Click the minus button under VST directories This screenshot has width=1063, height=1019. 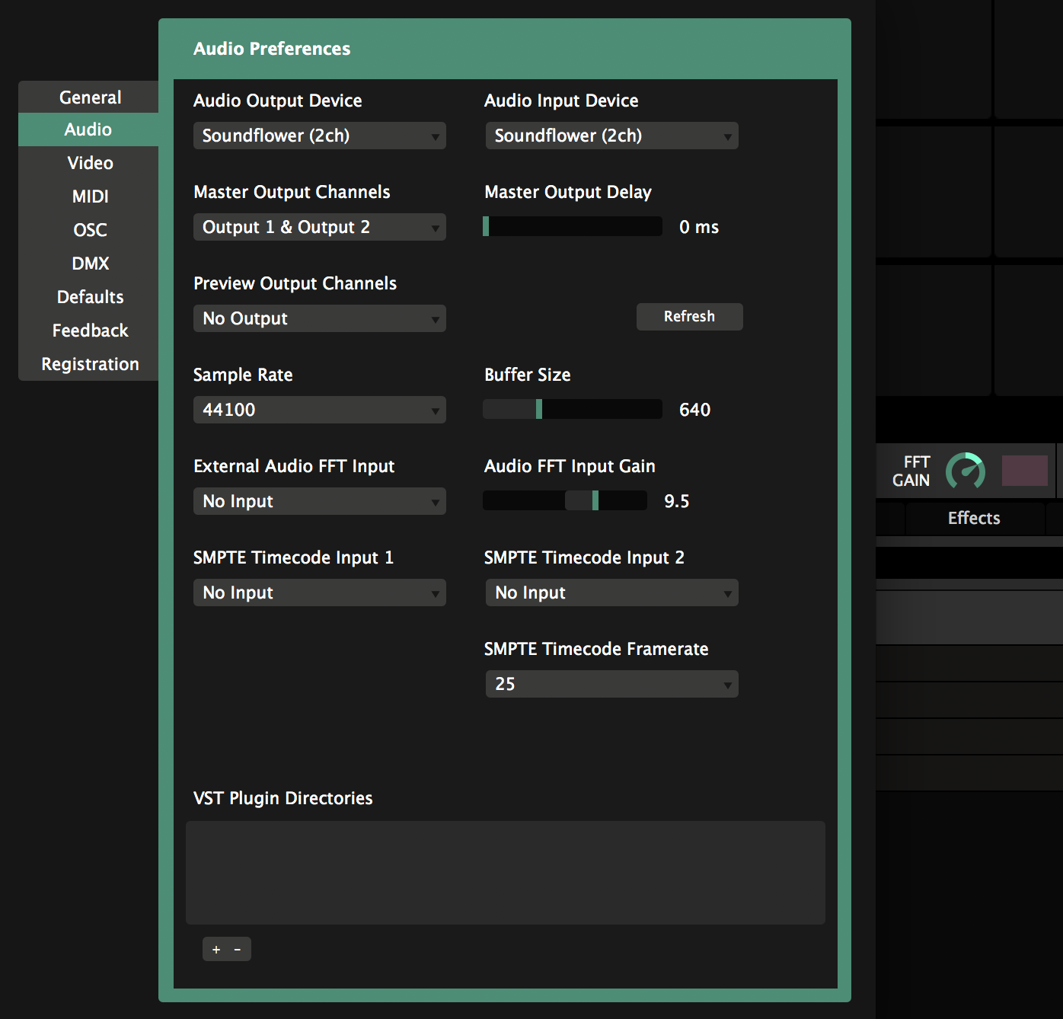click(238, 949)
